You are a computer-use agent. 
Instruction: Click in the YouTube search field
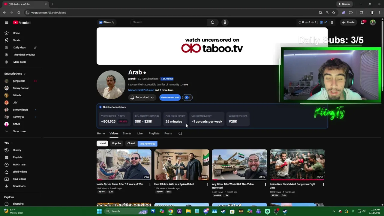click(x=169, y=22)
